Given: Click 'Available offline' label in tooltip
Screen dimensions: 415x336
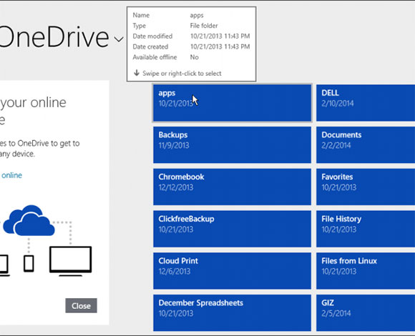Looking at the screenshot, I should pos(155,57).
